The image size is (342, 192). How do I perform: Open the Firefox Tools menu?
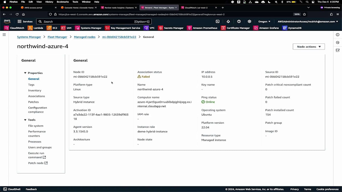pyautogui.click(x=75, y=2)
